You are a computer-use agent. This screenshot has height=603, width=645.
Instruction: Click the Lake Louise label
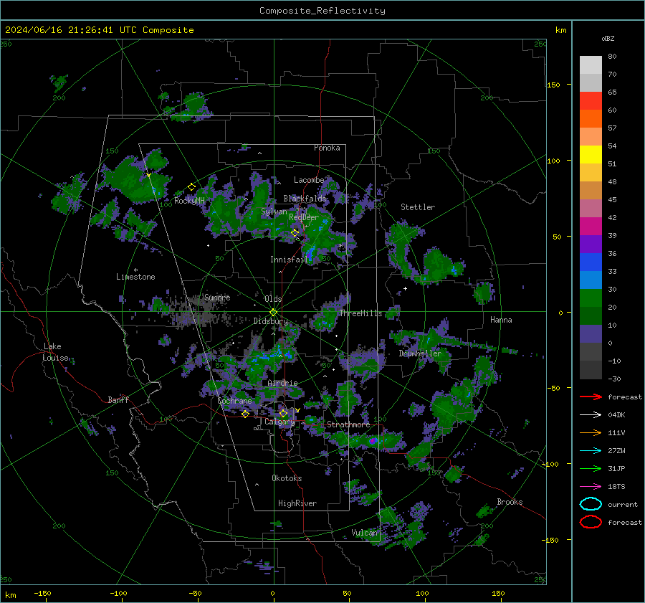[55, 352]
